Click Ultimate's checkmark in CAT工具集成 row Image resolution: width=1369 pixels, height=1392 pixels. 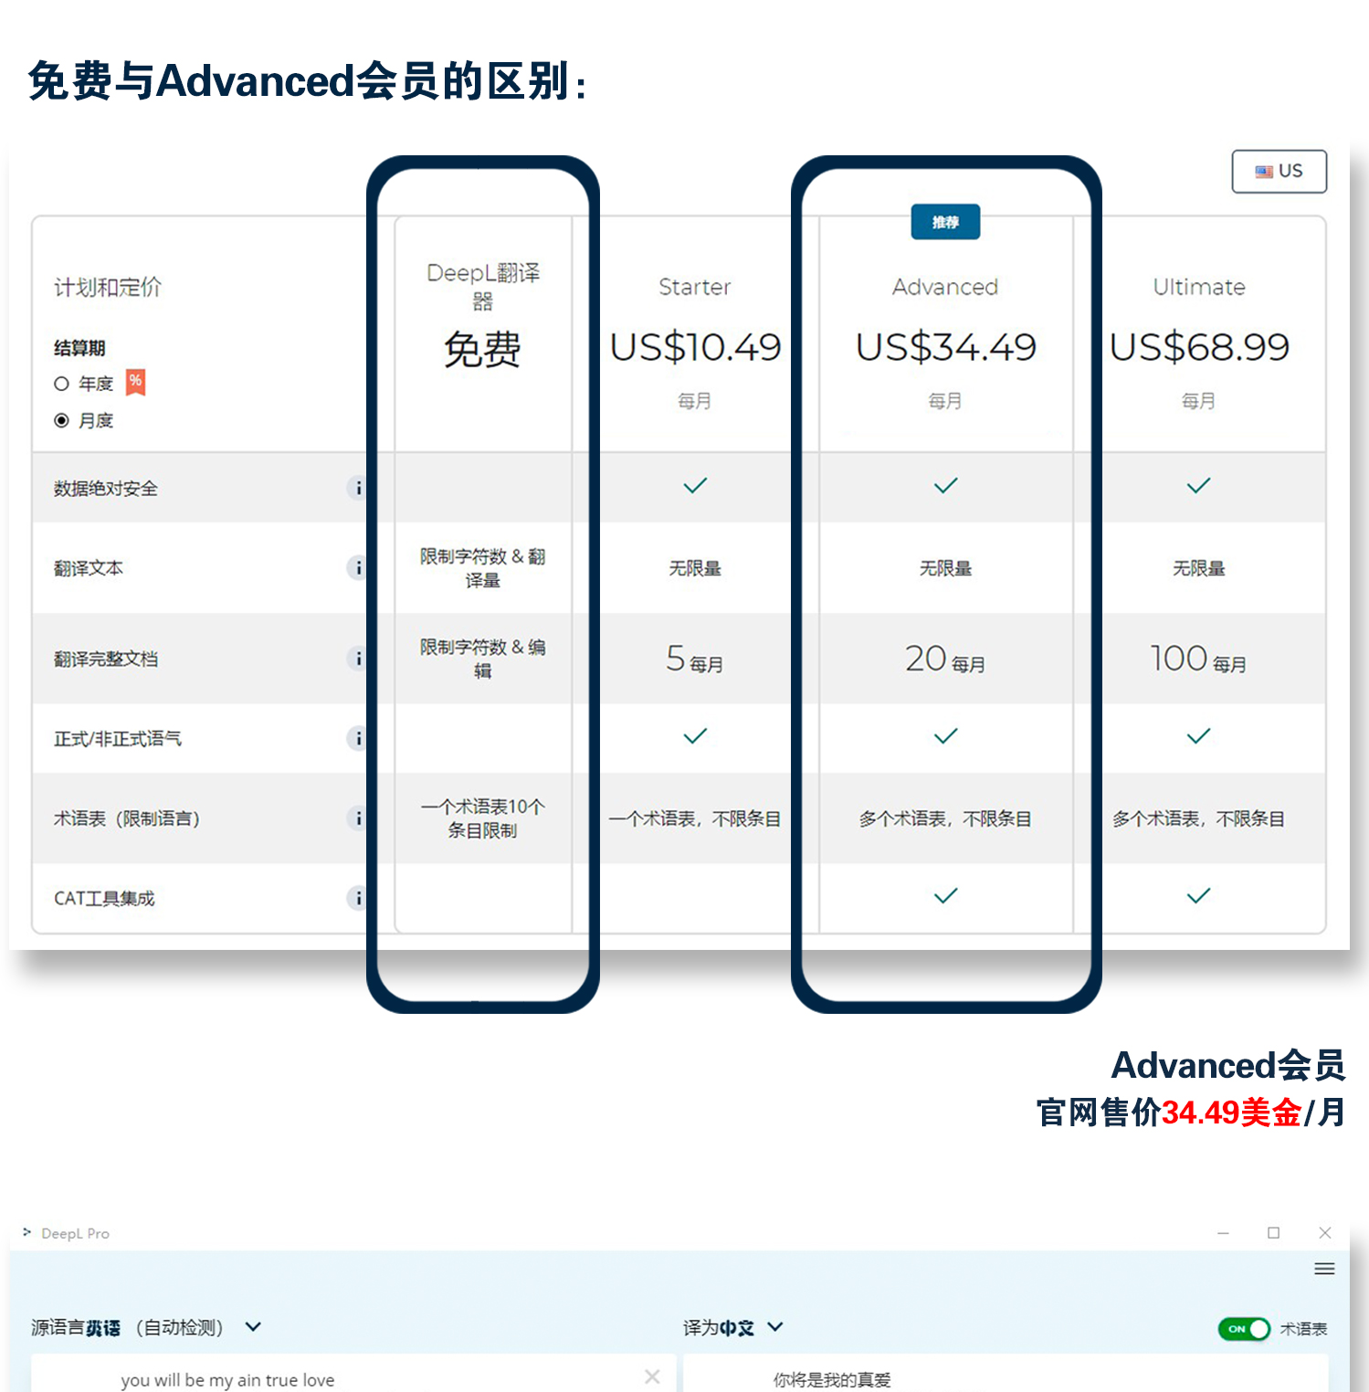(1198, 896)
